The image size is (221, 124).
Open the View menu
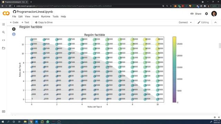[x=28, y=17]
